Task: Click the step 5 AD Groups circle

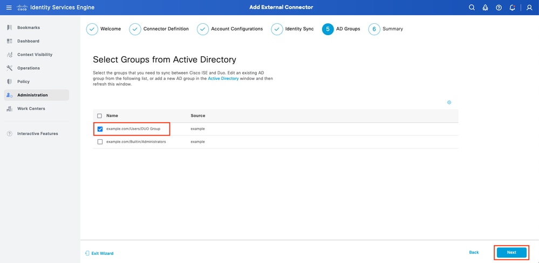Action: (x=328, y=29)
